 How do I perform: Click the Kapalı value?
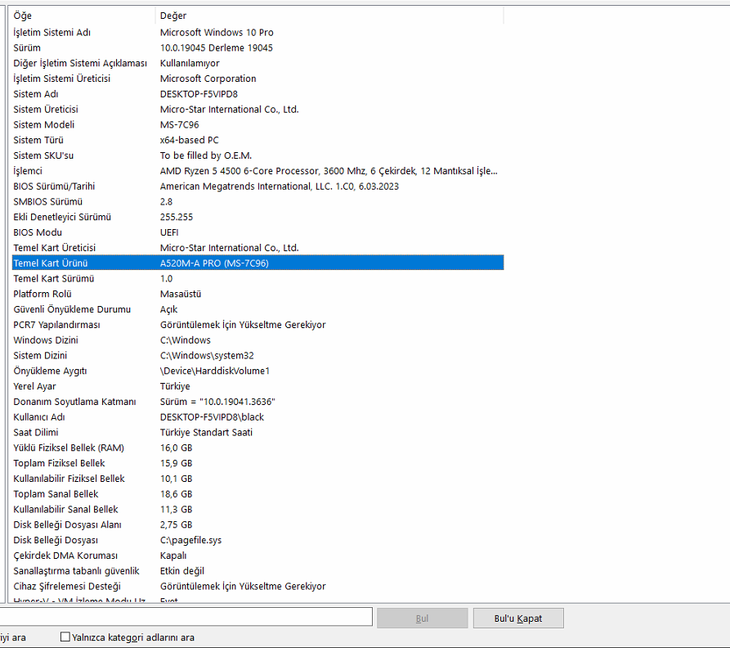(x=173, y=555)
